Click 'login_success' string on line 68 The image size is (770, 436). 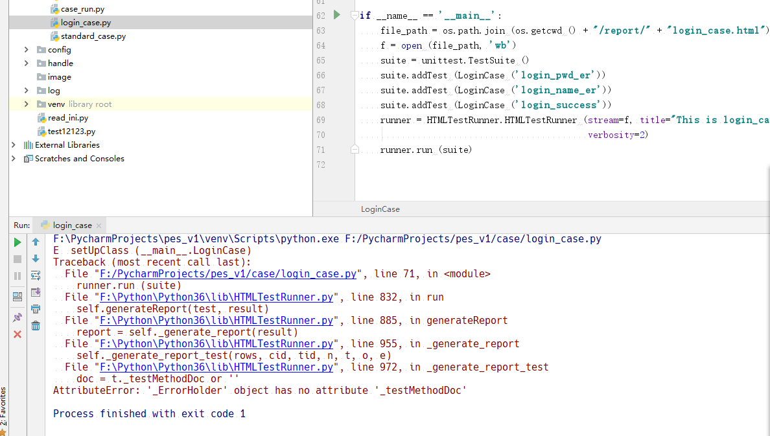click(558, 105)
